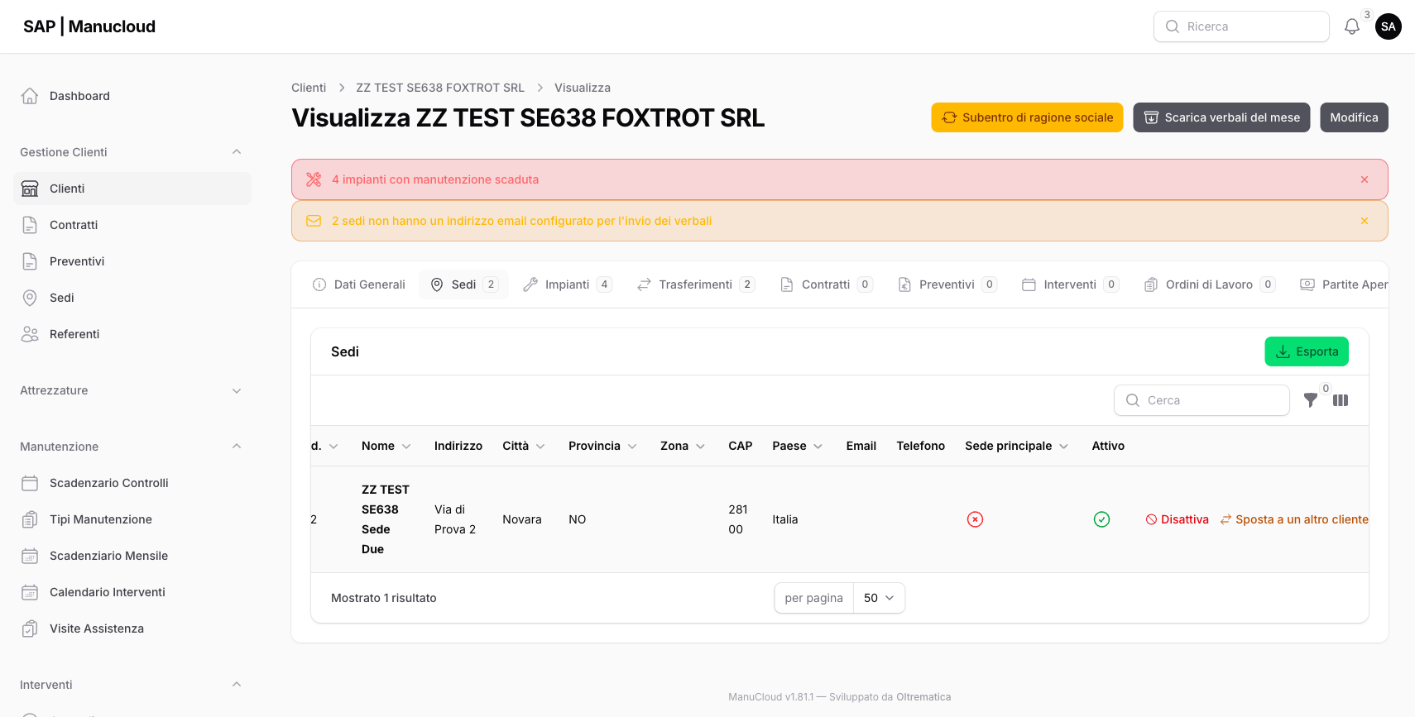
Task: Focus the top Ricerca search field
Action: coord(1241,26)
